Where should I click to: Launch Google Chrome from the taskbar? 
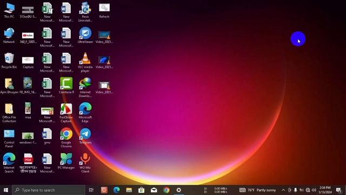pos(167,190)
